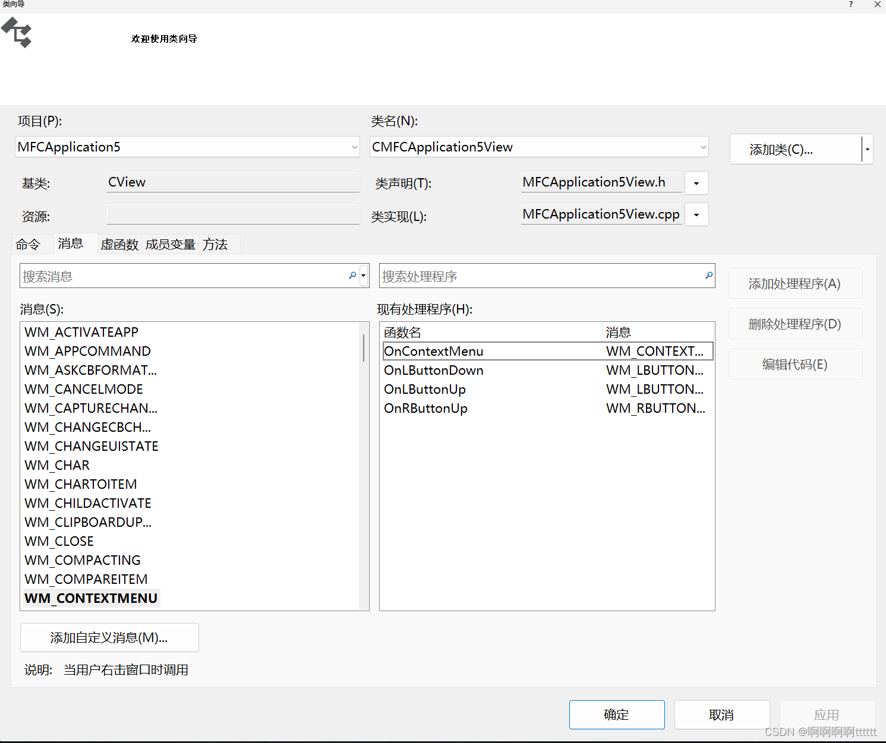The image size is (886, 743).
Task: Select WM_CANCELMODE message
Action: [84, 389]
